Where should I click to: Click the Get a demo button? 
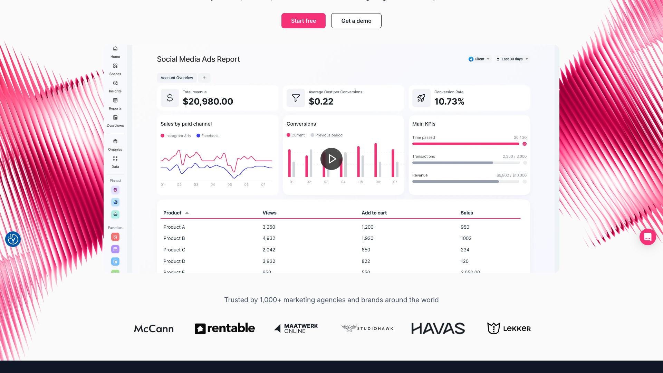tap(356, 21)
